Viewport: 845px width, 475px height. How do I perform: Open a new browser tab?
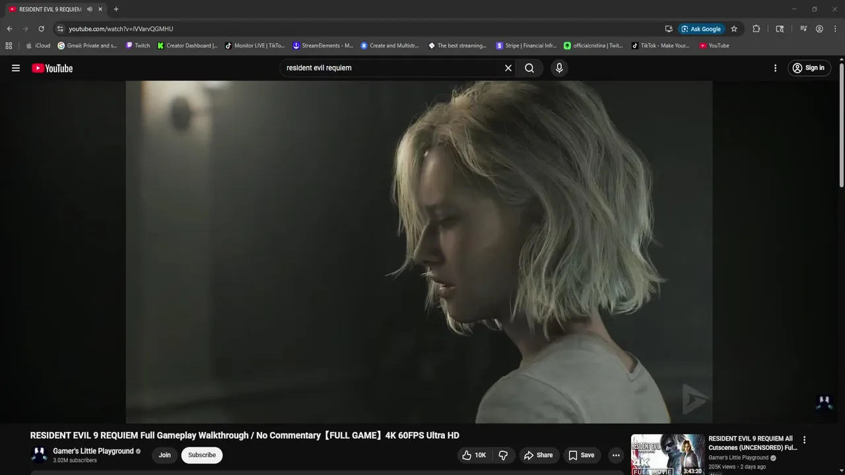pos(116,9)
